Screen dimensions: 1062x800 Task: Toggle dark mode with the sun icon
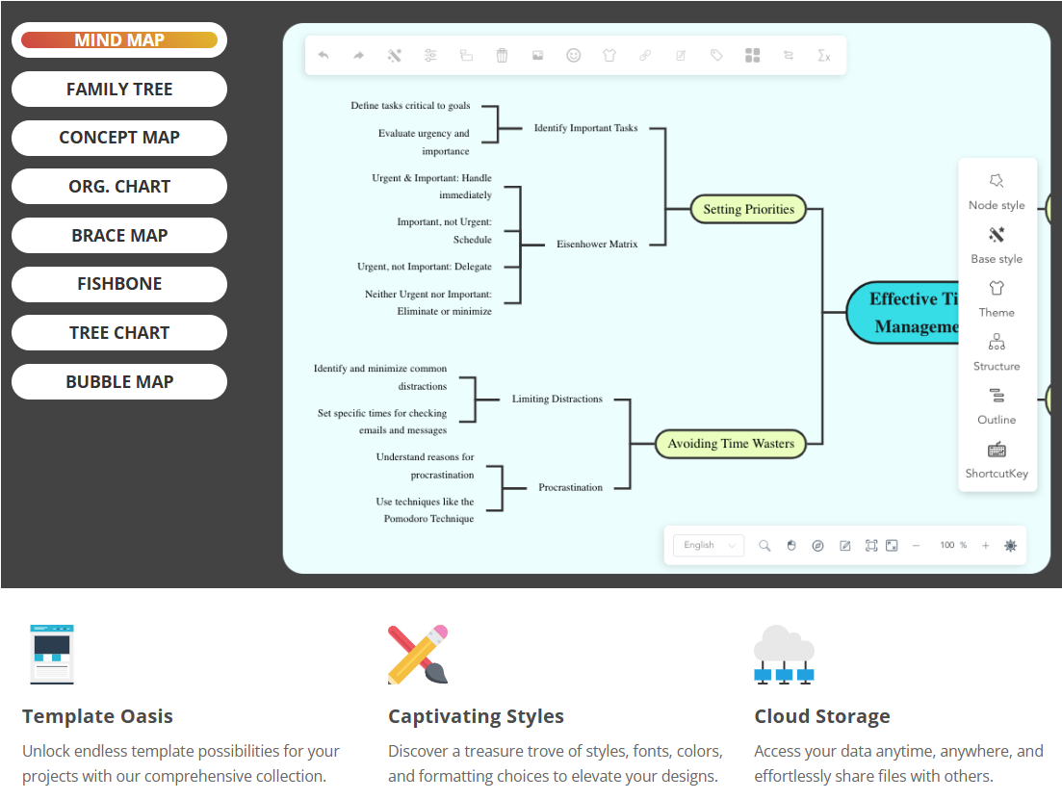(x=1009, y=545)
